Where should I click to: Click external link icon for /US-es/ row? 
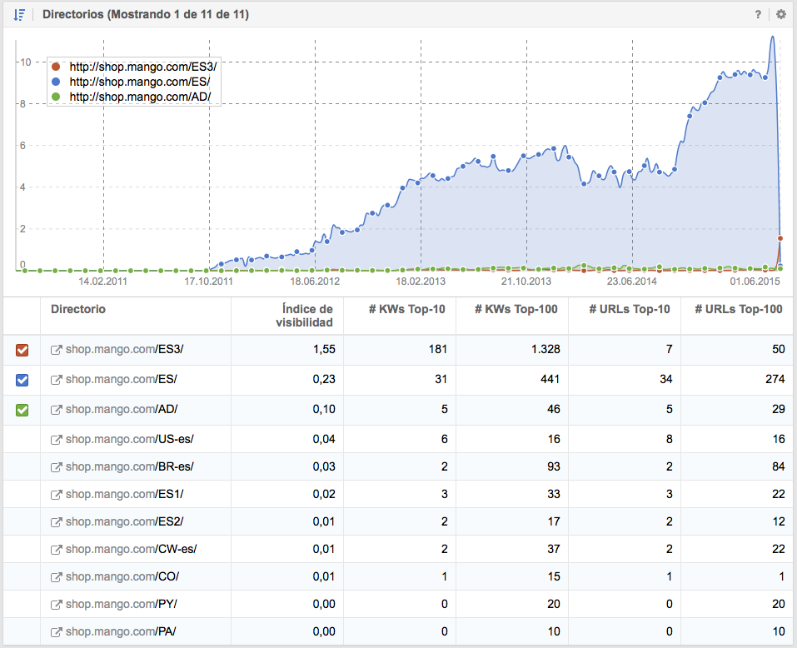[x=56, y=440]
